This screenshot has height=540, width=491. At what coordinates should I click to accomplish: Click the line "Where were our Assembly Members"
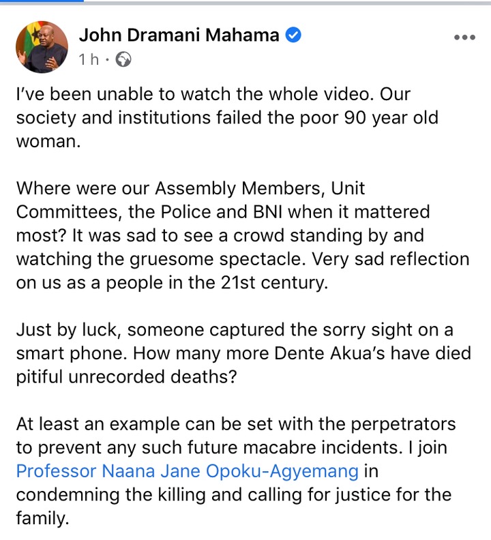coord(190,188)
